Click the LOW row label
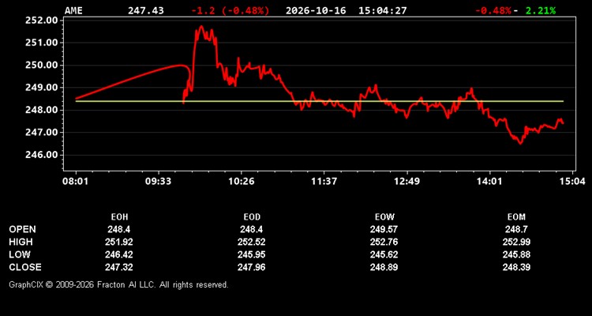Viewport: 592px width, 316px height. pyautogui.click(x=20, y=254)
